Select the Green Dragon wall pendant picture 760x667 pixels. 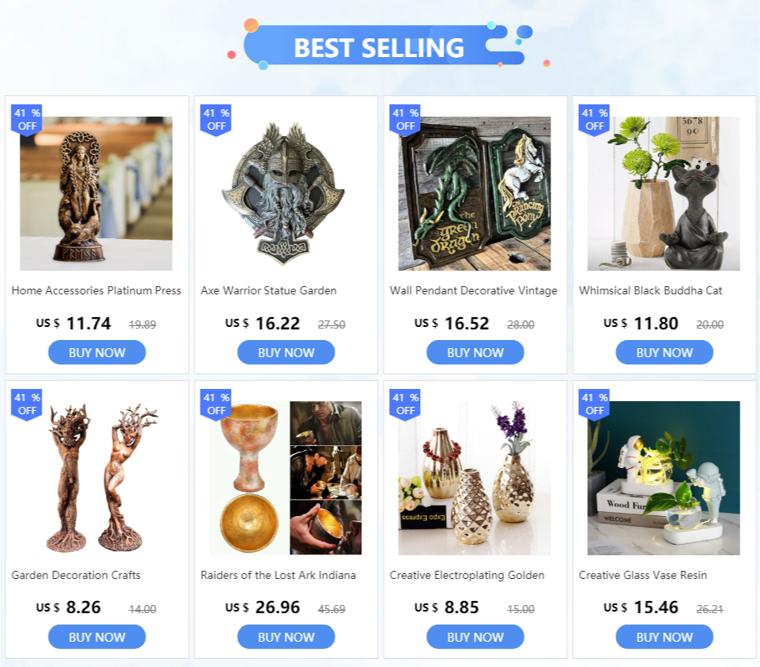click(x=475, y=193)
